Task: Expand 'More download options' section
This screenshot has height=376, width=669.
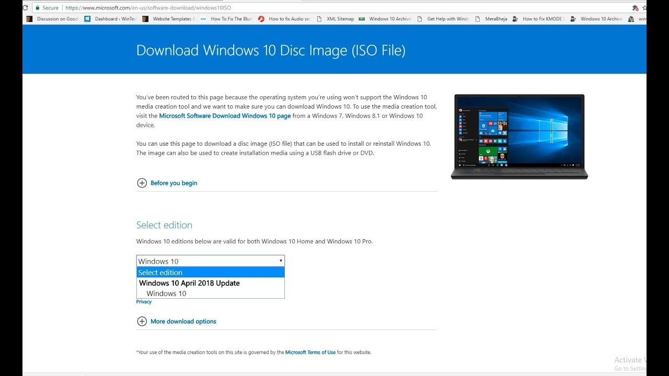Action: [x=183, y=321]
